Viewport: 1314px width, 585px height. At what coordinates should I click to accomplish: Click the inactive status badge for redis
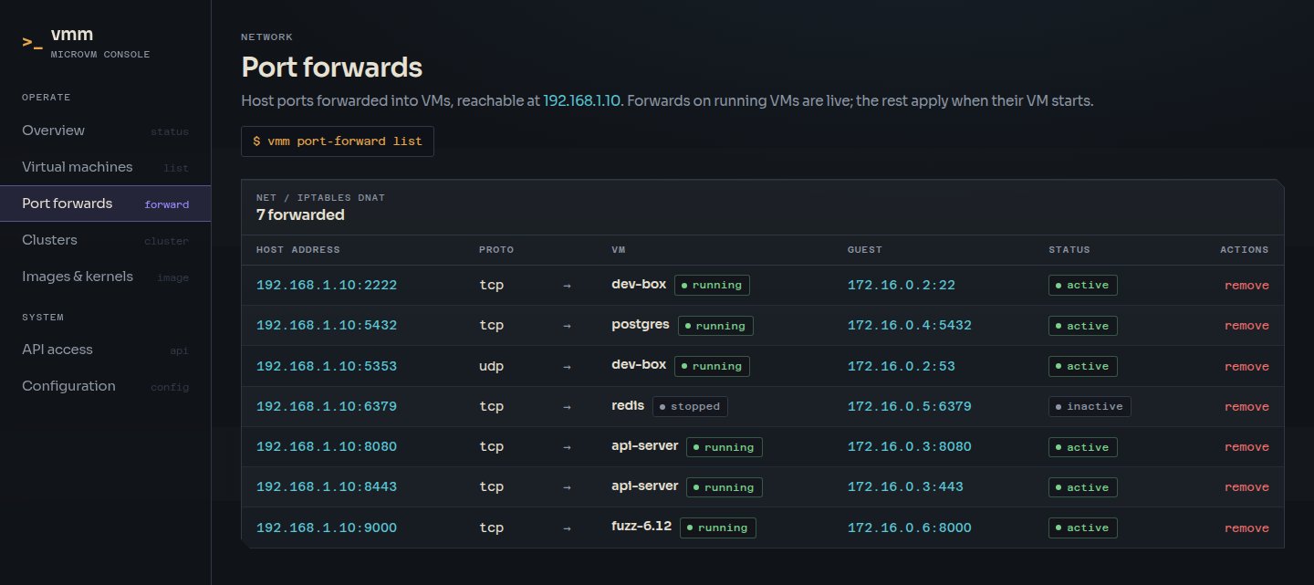point(1090,406)
